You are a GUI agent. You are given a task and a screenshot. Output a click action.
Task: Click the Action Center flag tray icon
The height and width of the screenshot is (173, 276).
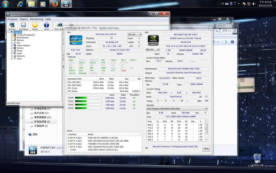pos(244,4)
